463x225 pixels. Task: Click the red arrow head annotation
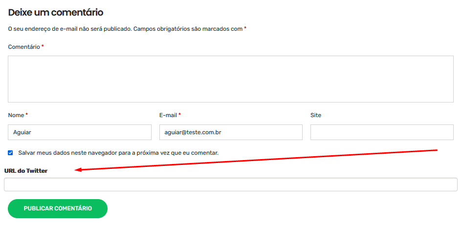coord(78,170)
